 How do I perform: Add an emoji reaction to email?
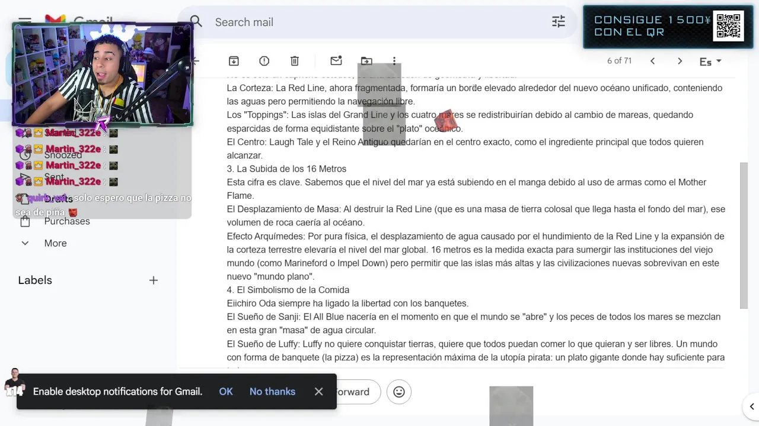tap(399, 392)
